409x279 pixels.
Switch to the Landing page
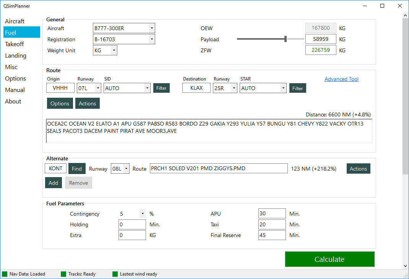pyautogui.click(x=16, y=55)
